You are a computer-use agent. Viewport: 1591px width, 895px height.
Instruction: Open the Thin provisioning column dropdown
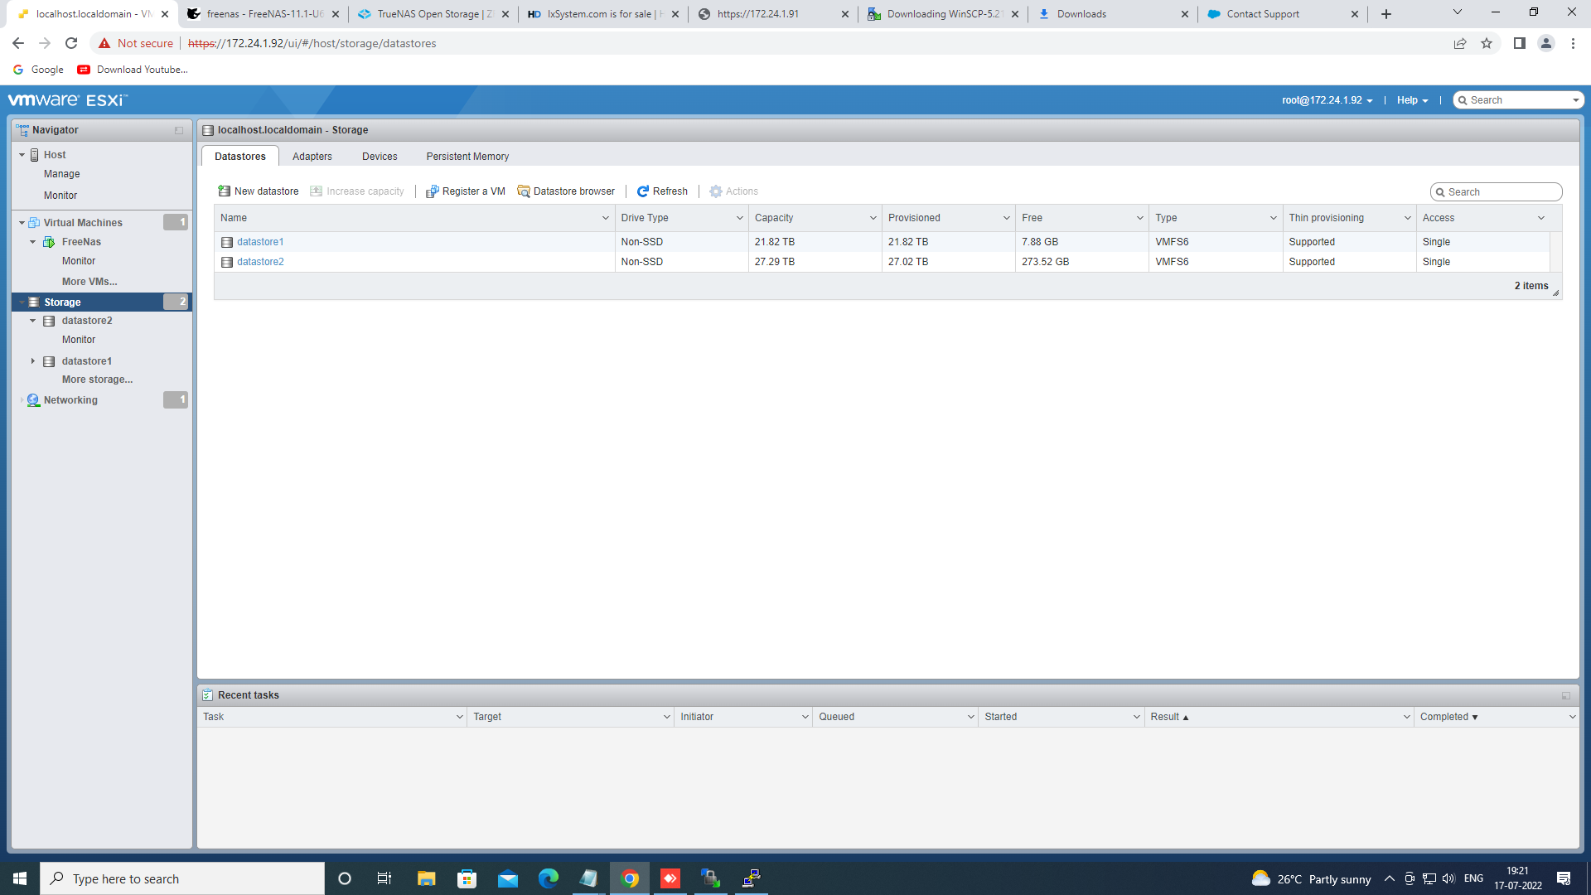(1407, 218)
